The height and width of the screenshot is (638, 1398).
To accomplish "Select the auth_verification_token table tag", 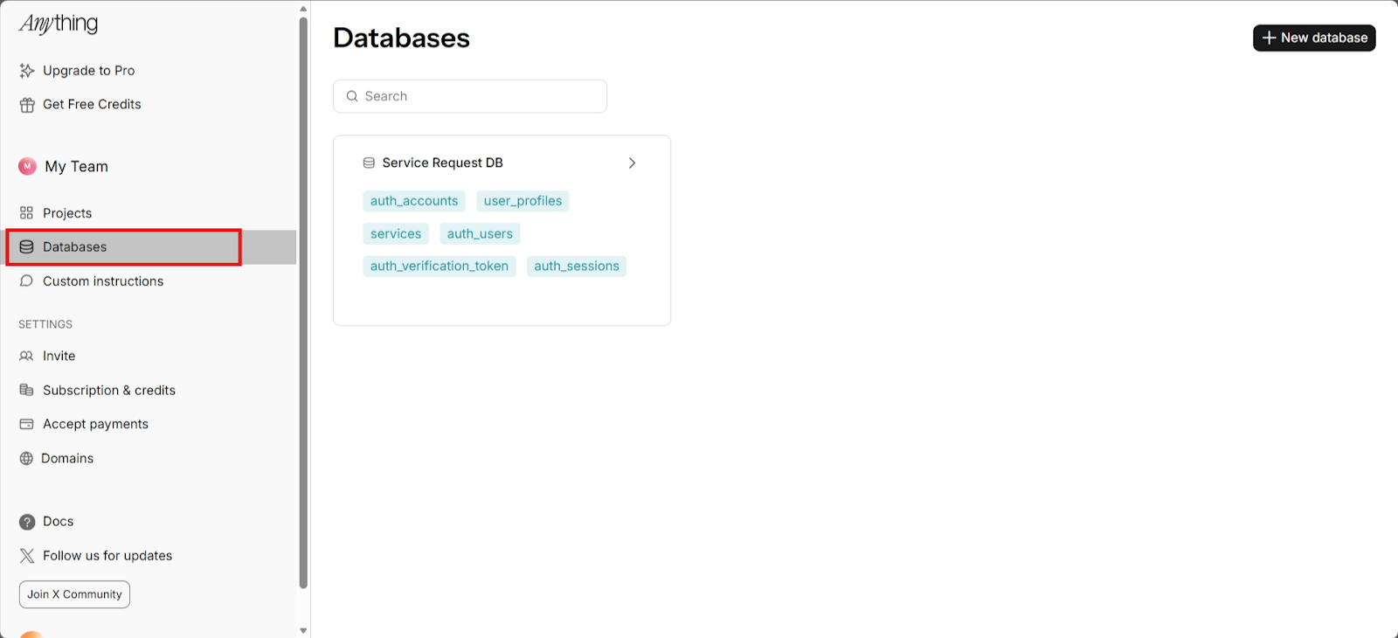I will point(439,266).
